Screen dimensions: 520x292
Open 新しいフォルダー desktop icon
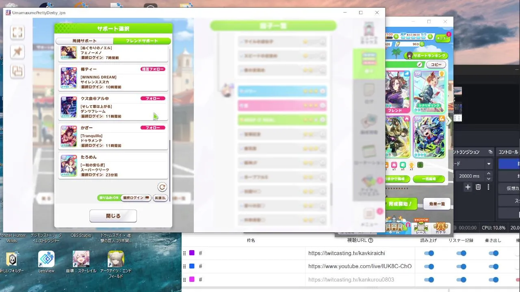coord(12,262)
